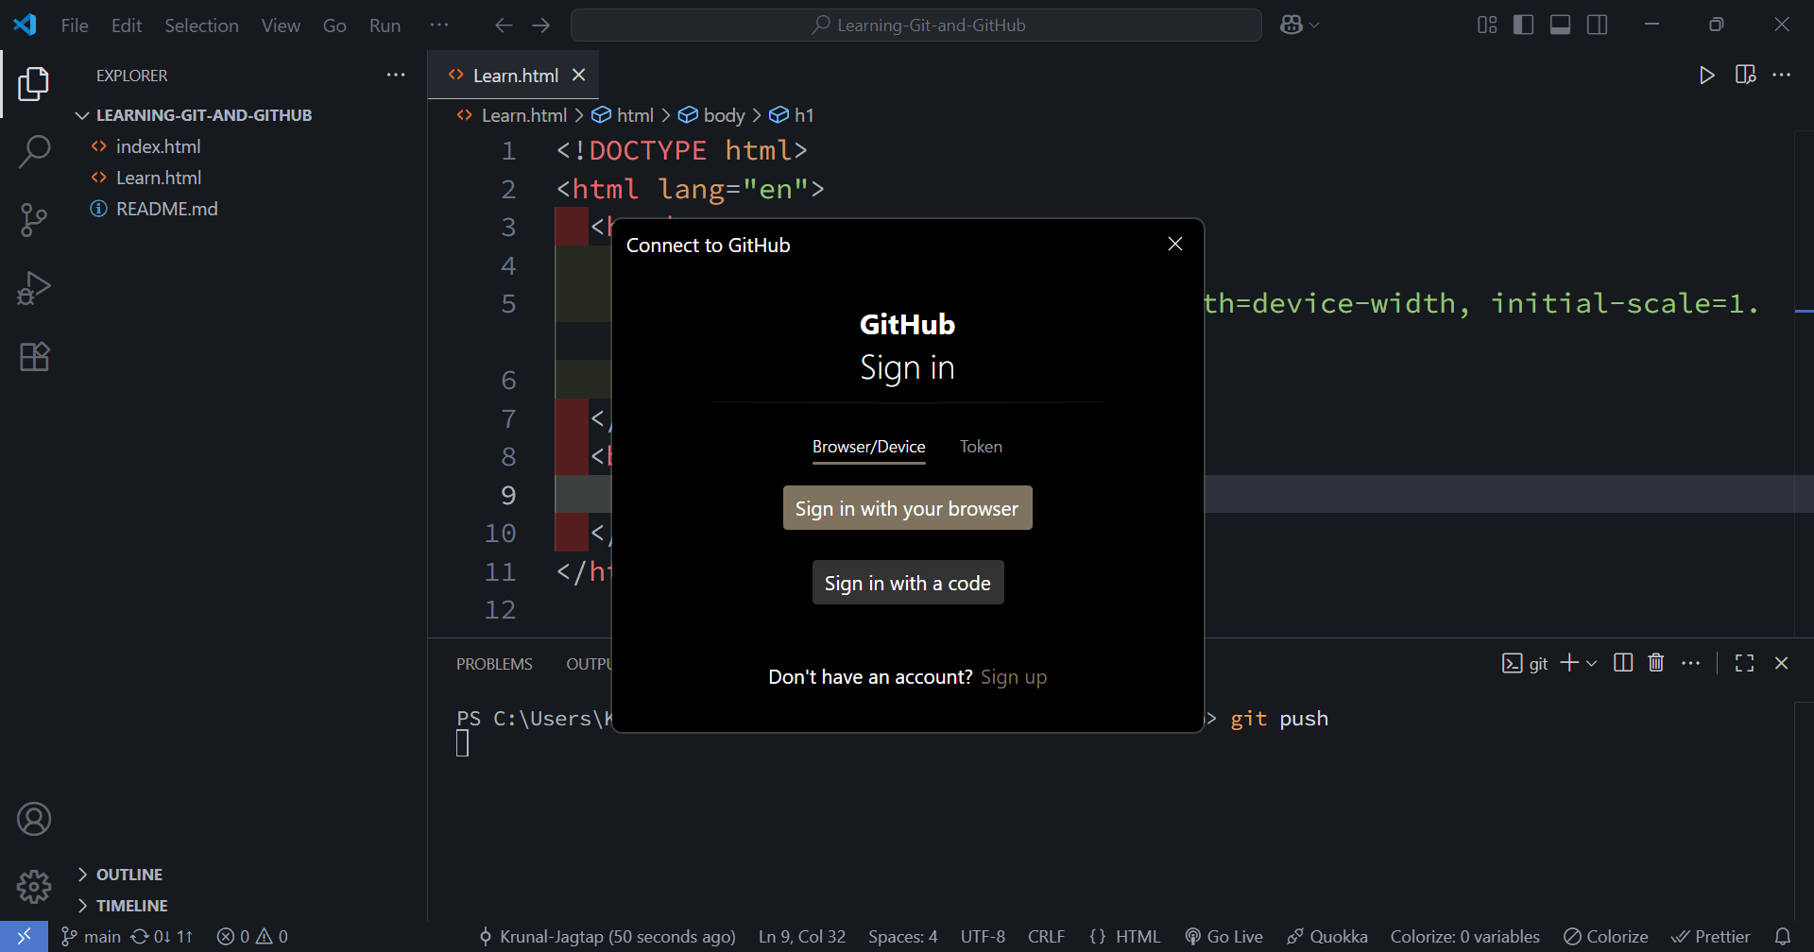The width and height of the screenshot is (1814, 952).
Task: Click the Run Code play icon
Action: click(x=1706, y=76)
